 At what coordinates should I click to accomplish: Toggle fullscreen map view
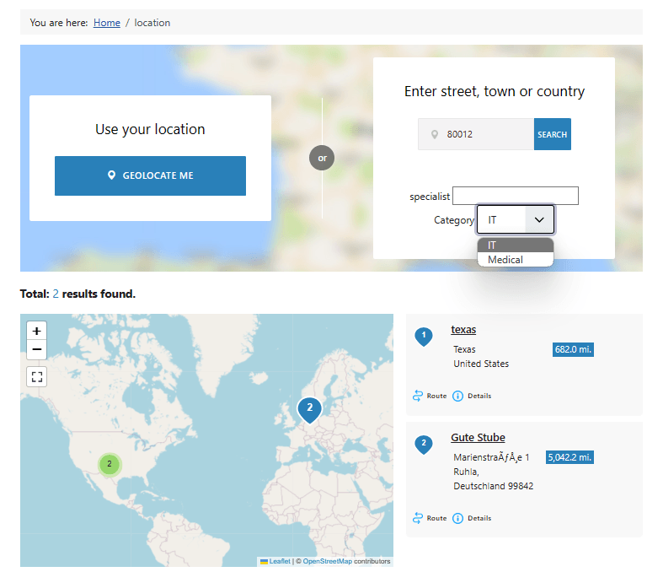pos(36,377)
